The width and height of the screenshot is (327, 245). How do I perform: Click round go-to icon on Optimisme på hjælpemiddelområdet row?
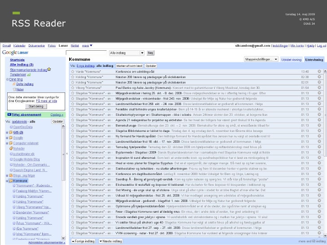pos(319,206)
